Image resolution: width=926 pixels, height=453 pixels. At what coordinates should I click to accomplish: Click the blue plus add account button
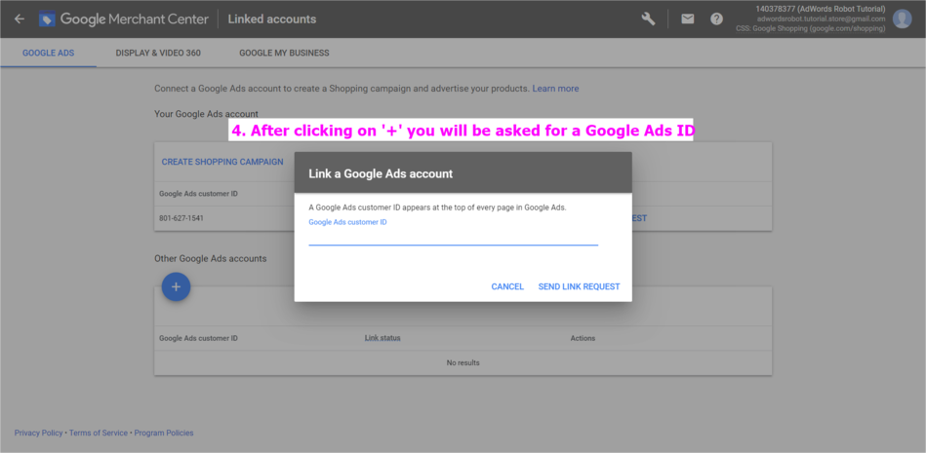(176, 286)
